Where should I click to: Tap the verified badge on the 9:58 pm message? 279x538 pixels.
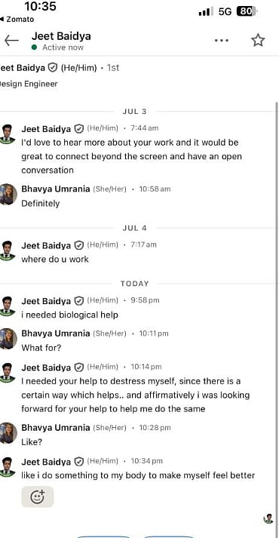(79, 300)
